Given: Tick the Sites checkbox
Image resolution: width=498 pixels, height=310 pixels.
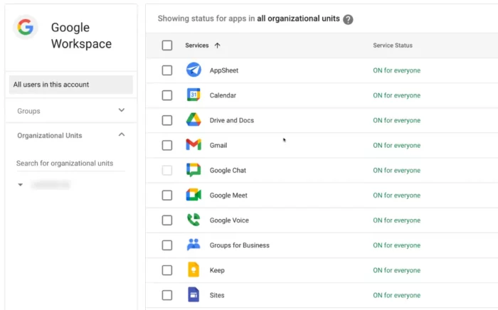Looking at the screenshot, I should pyautogui.click(x=167, y=295).
